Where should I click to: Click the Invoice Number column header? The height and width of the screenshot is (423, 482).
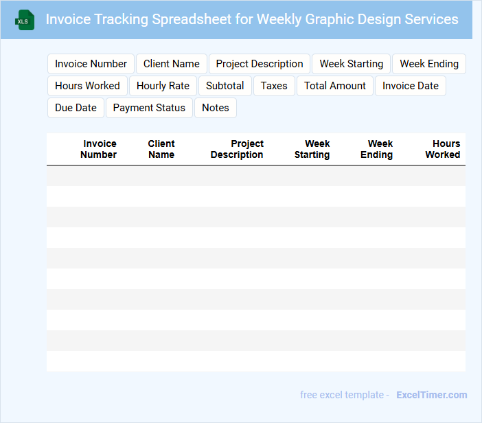click(99, 149)
